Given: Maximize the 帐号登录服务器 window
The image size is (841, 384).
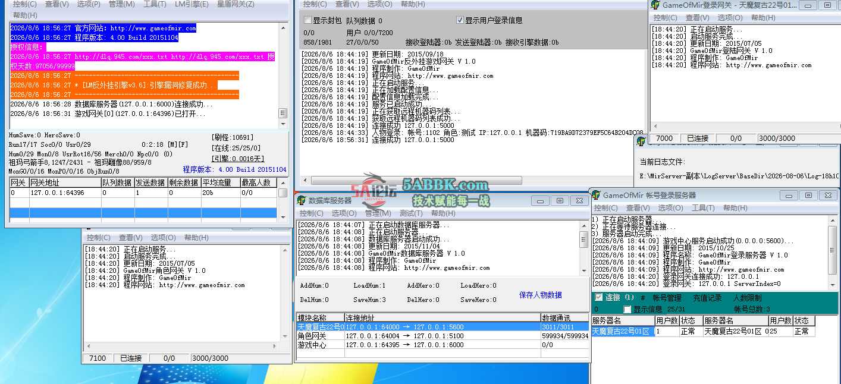Looking at the screenshot, I should click(x=808, y=195).
